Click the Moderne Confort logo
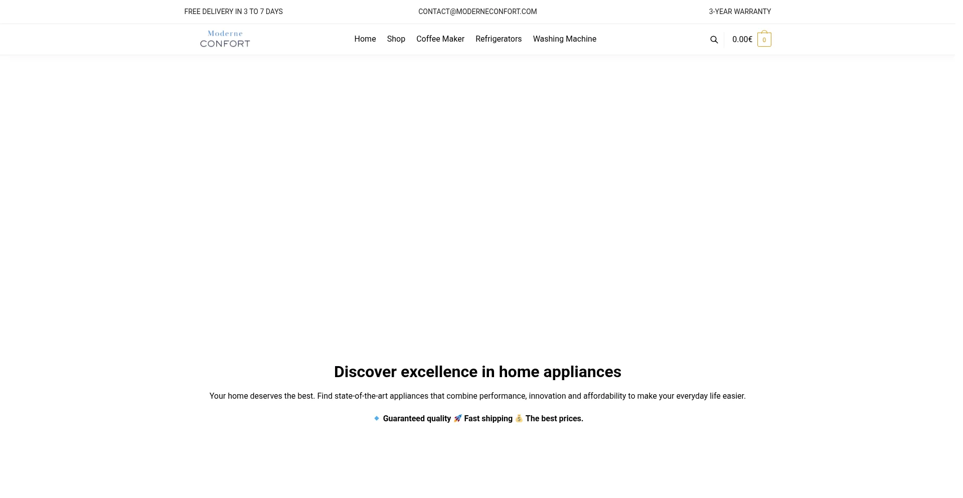 click(225, 39)
